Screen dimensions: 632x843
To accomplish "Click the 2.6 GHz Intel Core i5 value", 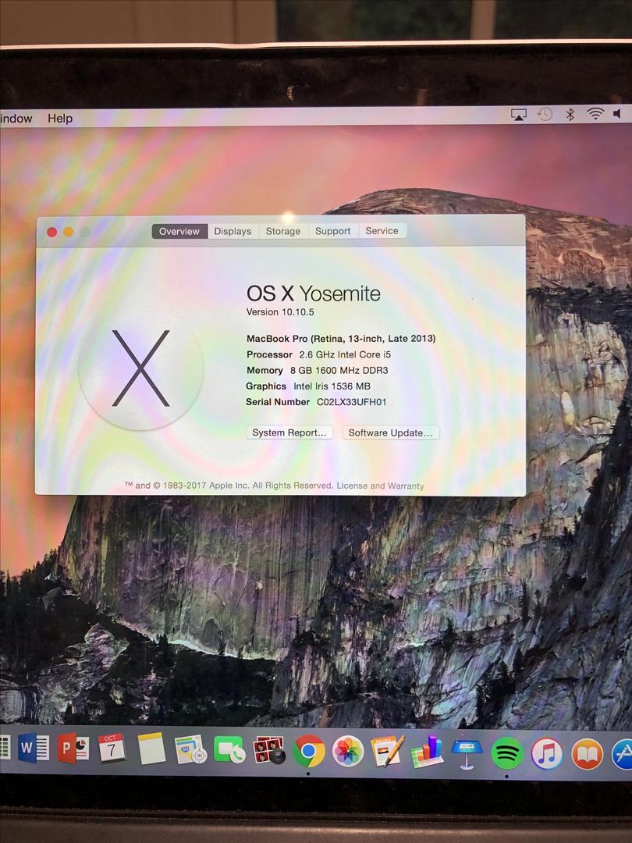I will click(345, 354).
